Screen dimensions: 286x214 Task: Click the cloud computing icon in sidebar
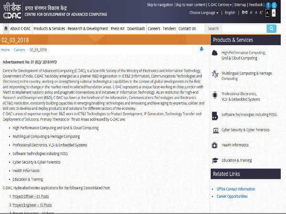[x=215, y=53]
